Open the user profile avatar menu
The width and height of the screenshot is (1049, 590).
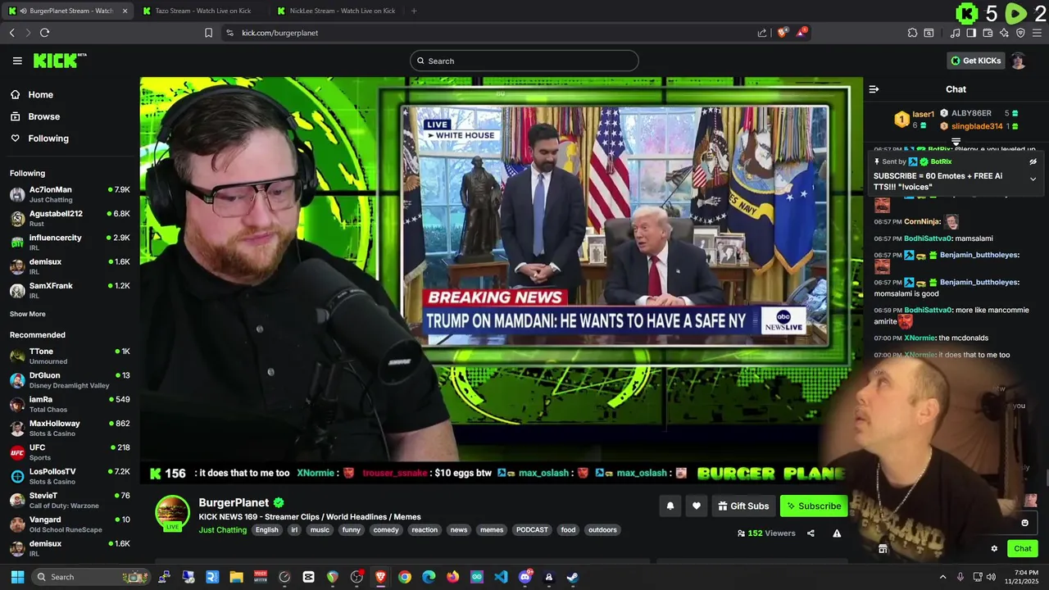tap(1018, 61)
